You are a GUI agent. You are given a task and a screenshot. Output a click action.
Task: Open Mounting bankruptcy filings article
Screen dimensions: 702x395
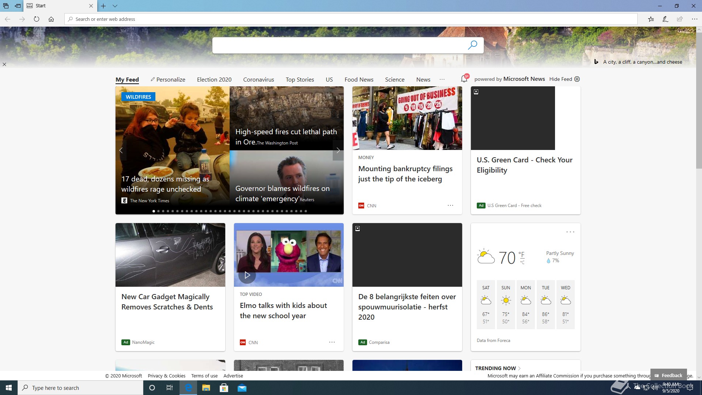click(405, 174)
